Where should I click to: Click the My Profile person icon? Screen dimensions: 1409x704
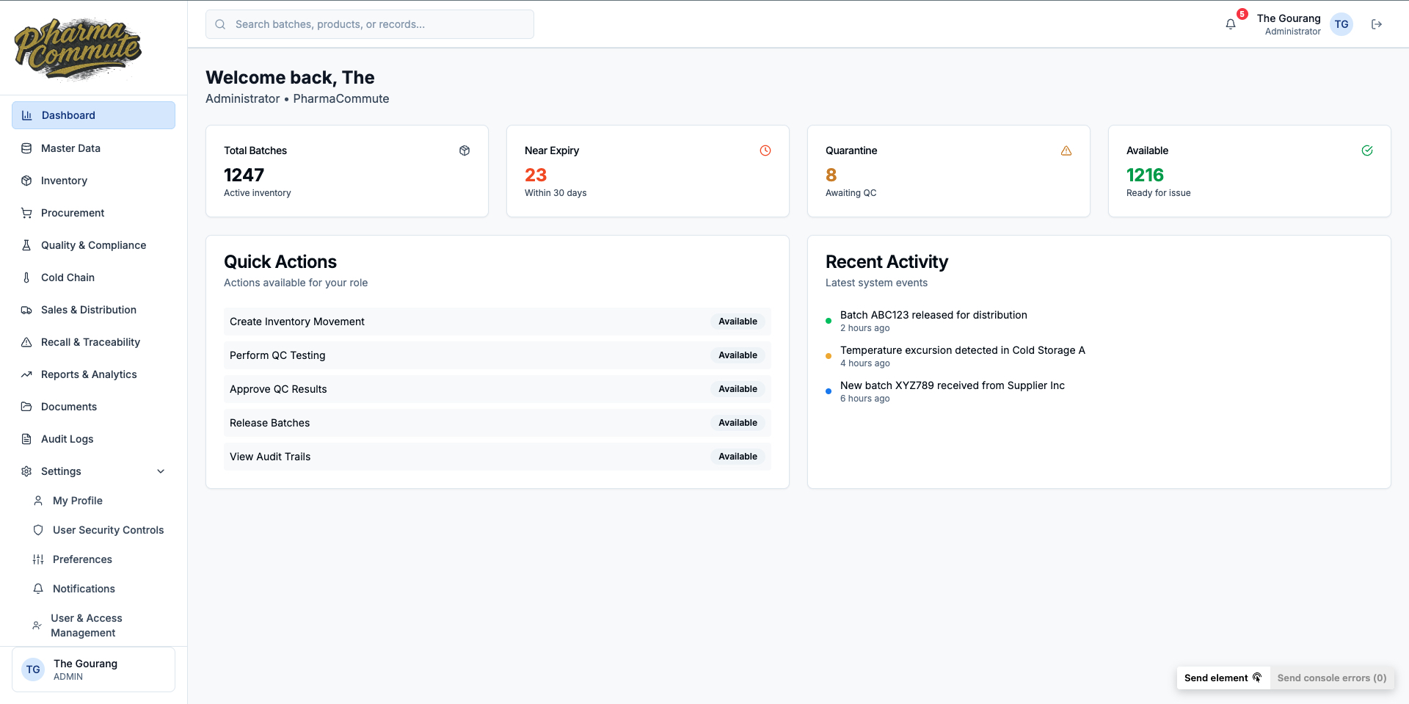(38, 501)
